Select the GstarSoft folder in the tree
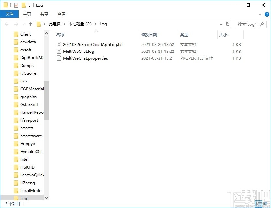The image size is (271, 208). [29, 105]
